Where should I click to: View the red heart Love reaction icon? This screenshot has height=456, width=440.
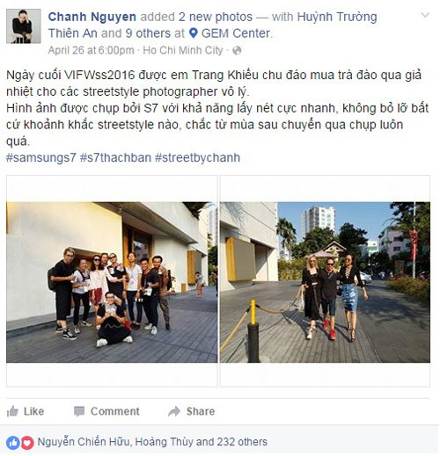click(27, 442)
